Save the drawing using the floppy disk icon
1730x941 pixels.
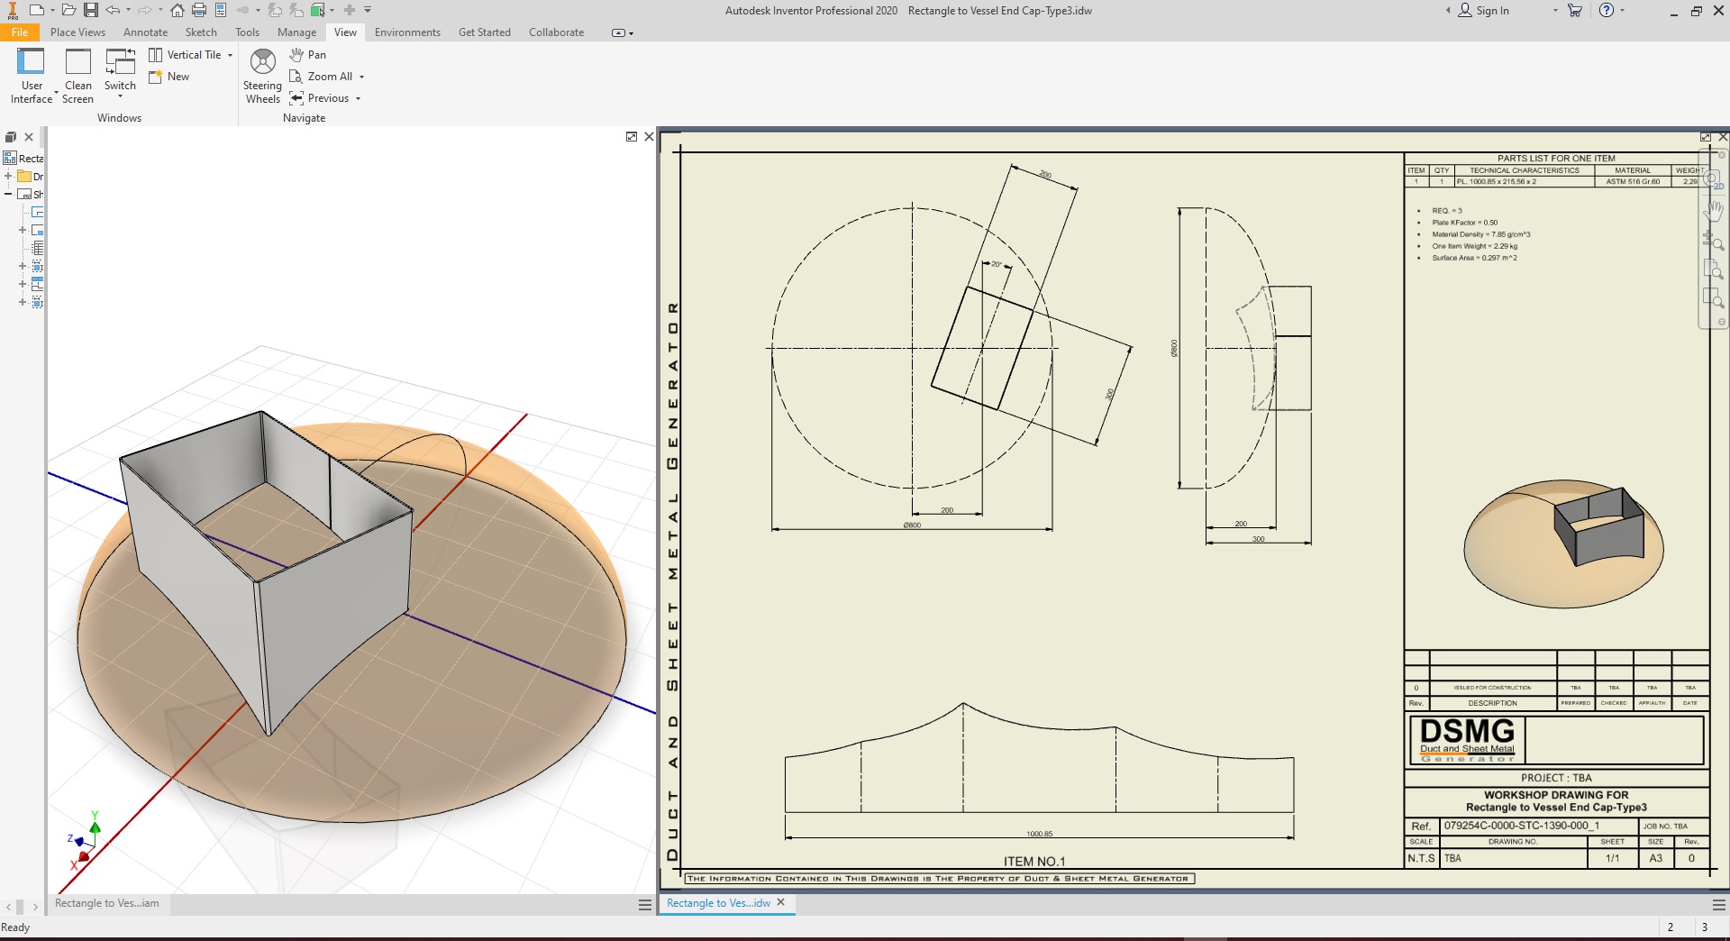tap(91, 11)
